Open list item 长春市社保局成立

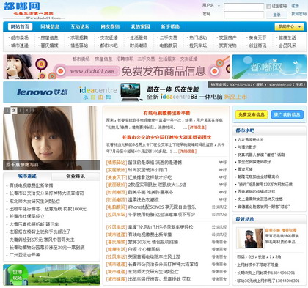tap(27, 216)
